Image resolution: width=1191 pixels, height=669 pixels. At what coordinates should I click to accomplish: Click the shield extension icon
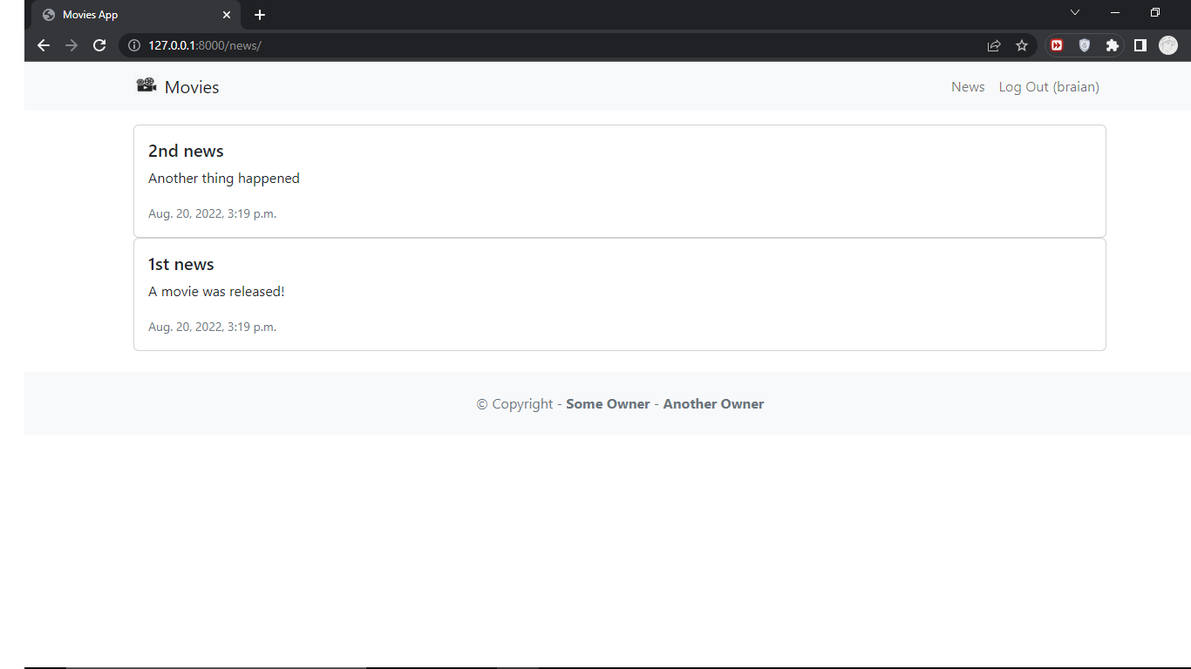(1084, 45)
